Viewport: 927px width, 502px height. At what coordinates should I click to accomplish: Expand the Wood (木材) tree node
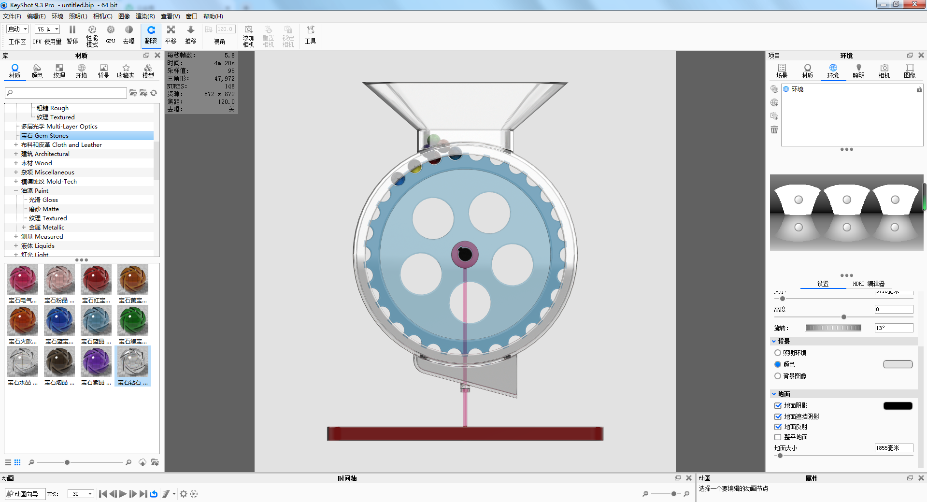point(16,163)
